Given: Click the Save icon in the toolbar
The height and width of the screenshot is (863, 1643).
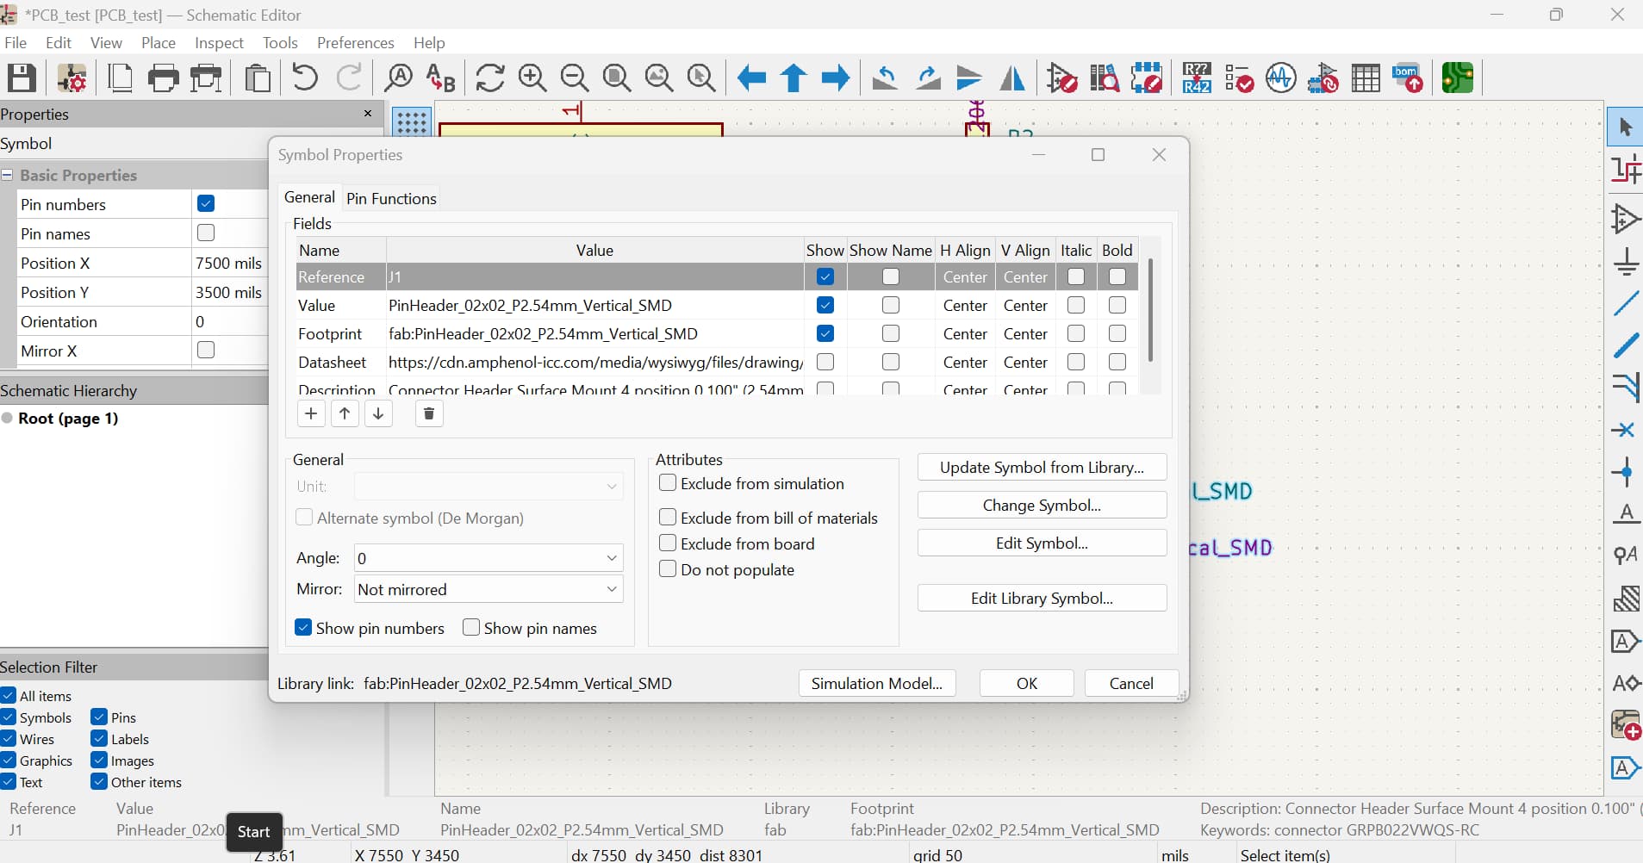Looking at the screenshot, I should [x=22, y=78].
